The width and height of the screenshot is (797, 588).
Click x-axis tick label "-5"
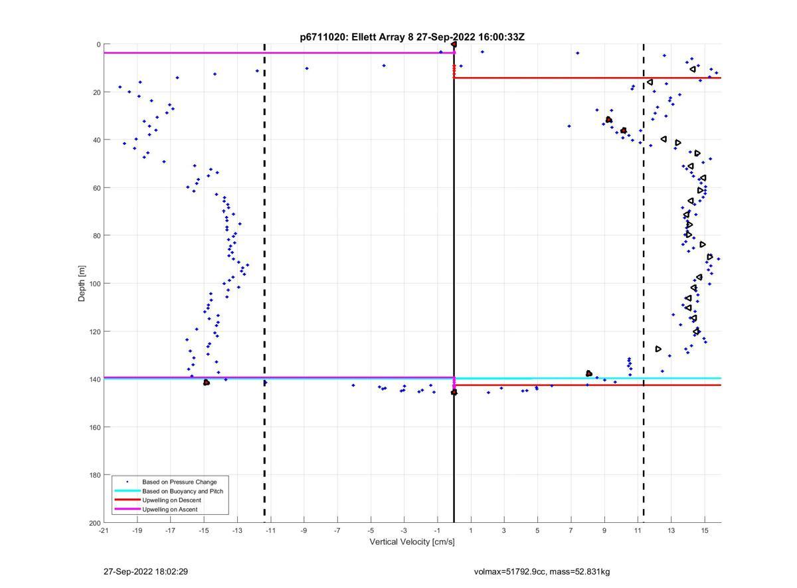pos(371,530)
